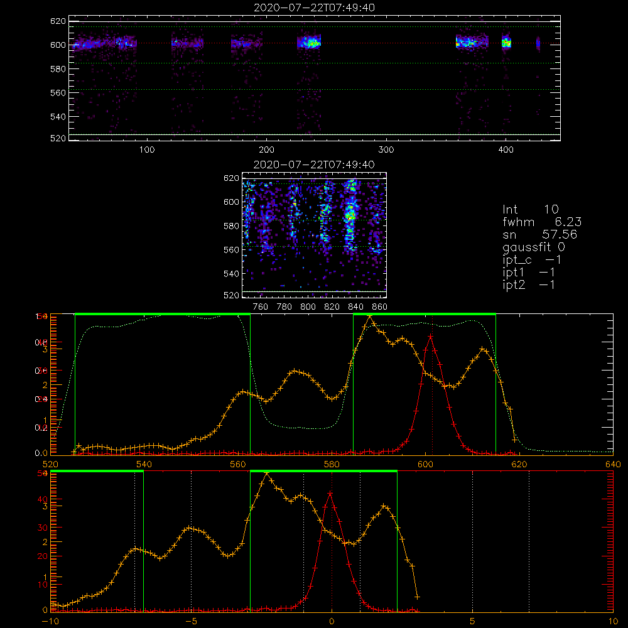The width and height of the screenshot is (628, 628).
Task: Select the 'ipt2 -1' readout line
Action: point(529,284)
